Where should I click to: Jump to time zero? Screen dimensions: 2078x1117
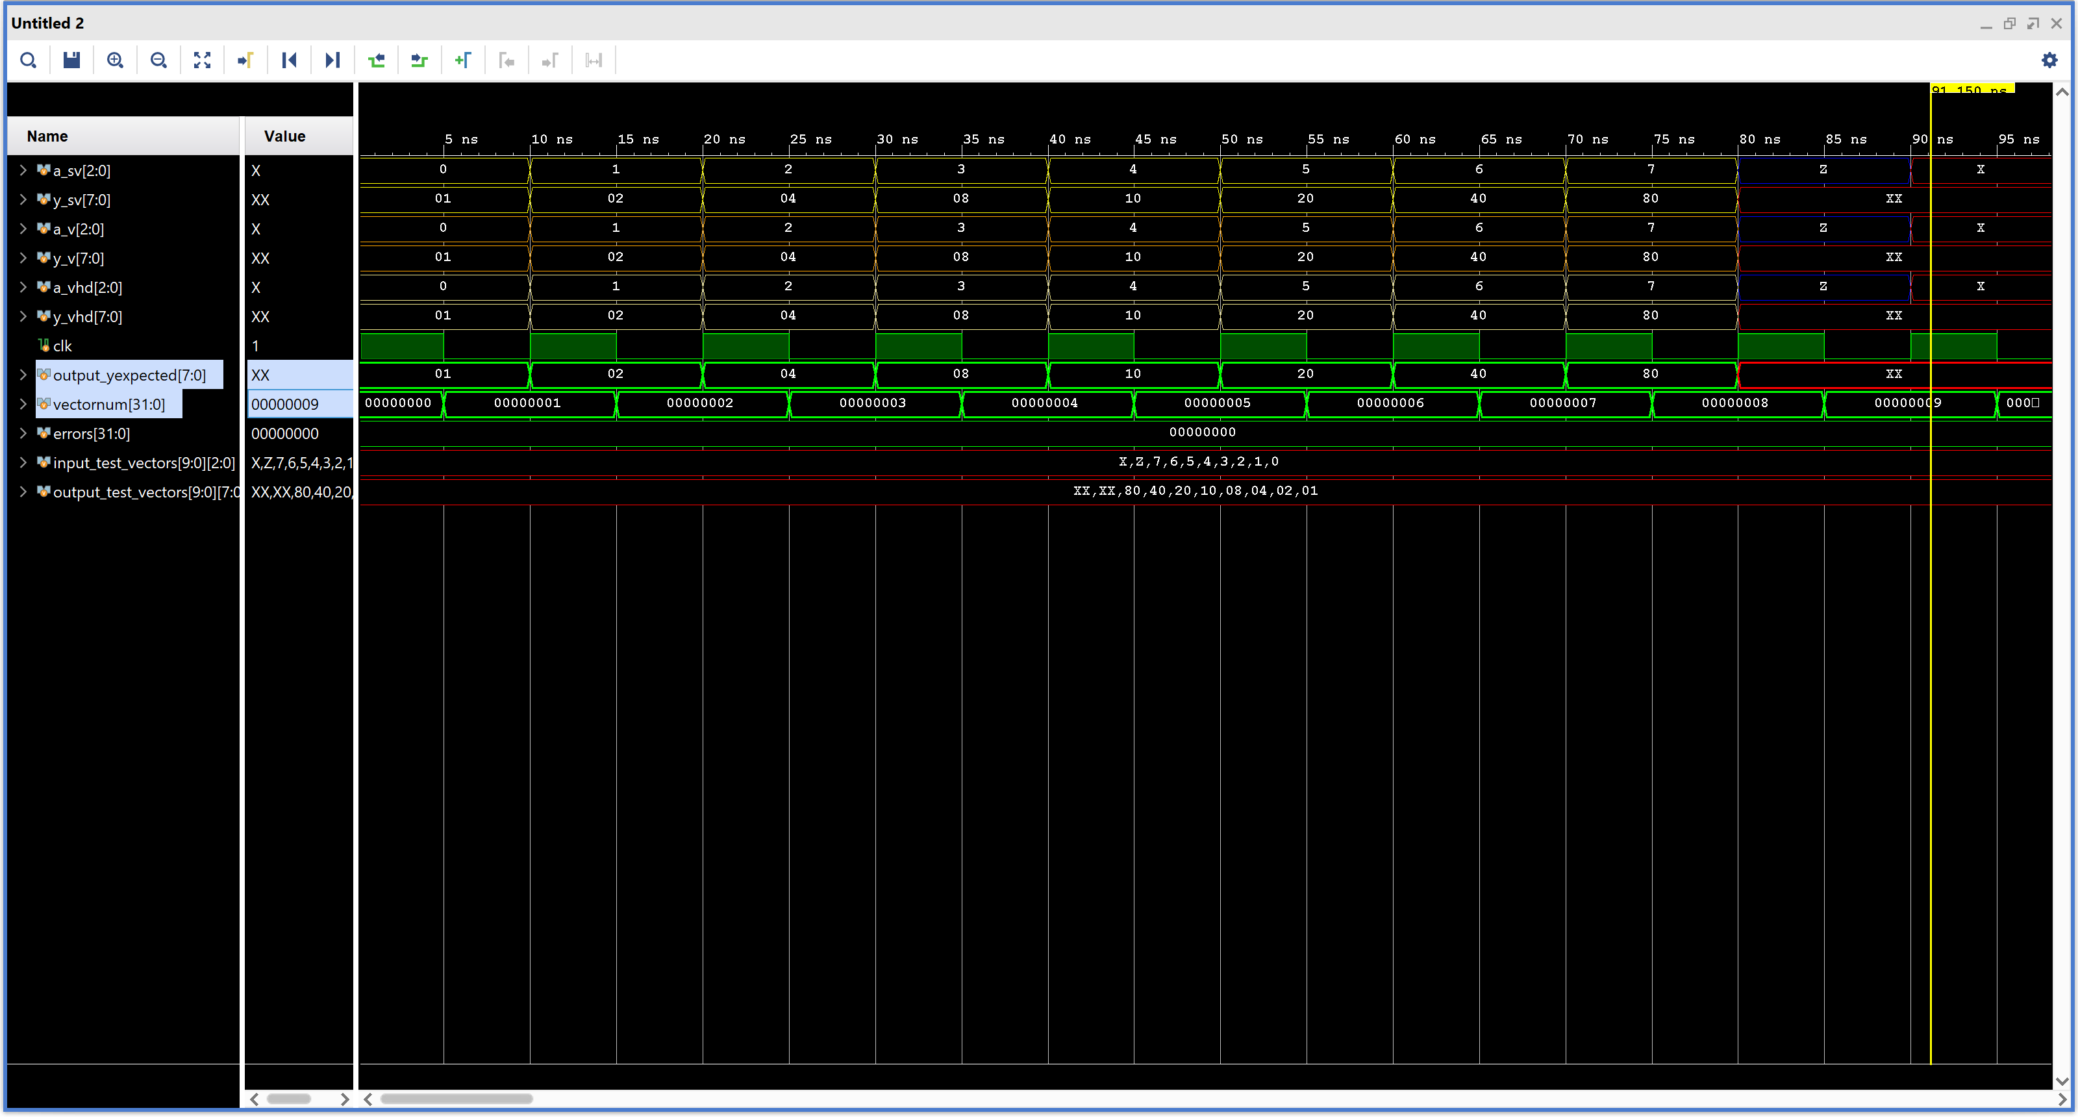click(290, 60)
